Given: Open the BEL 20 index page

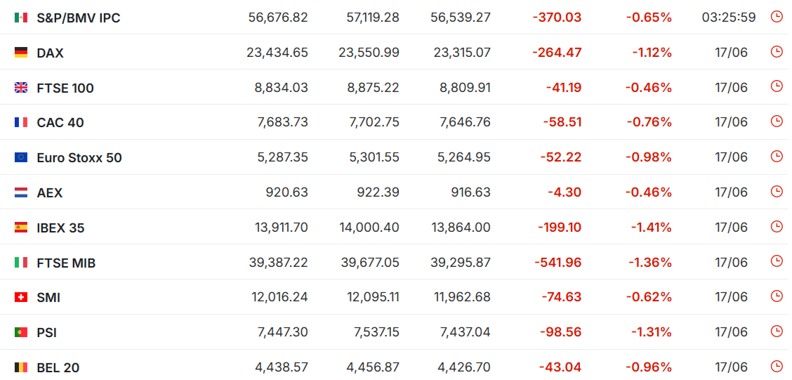Looking at the screenshot, I should coord(58,368).
